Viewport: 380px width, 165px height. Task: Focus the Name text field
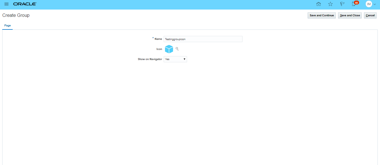point(203,39)
